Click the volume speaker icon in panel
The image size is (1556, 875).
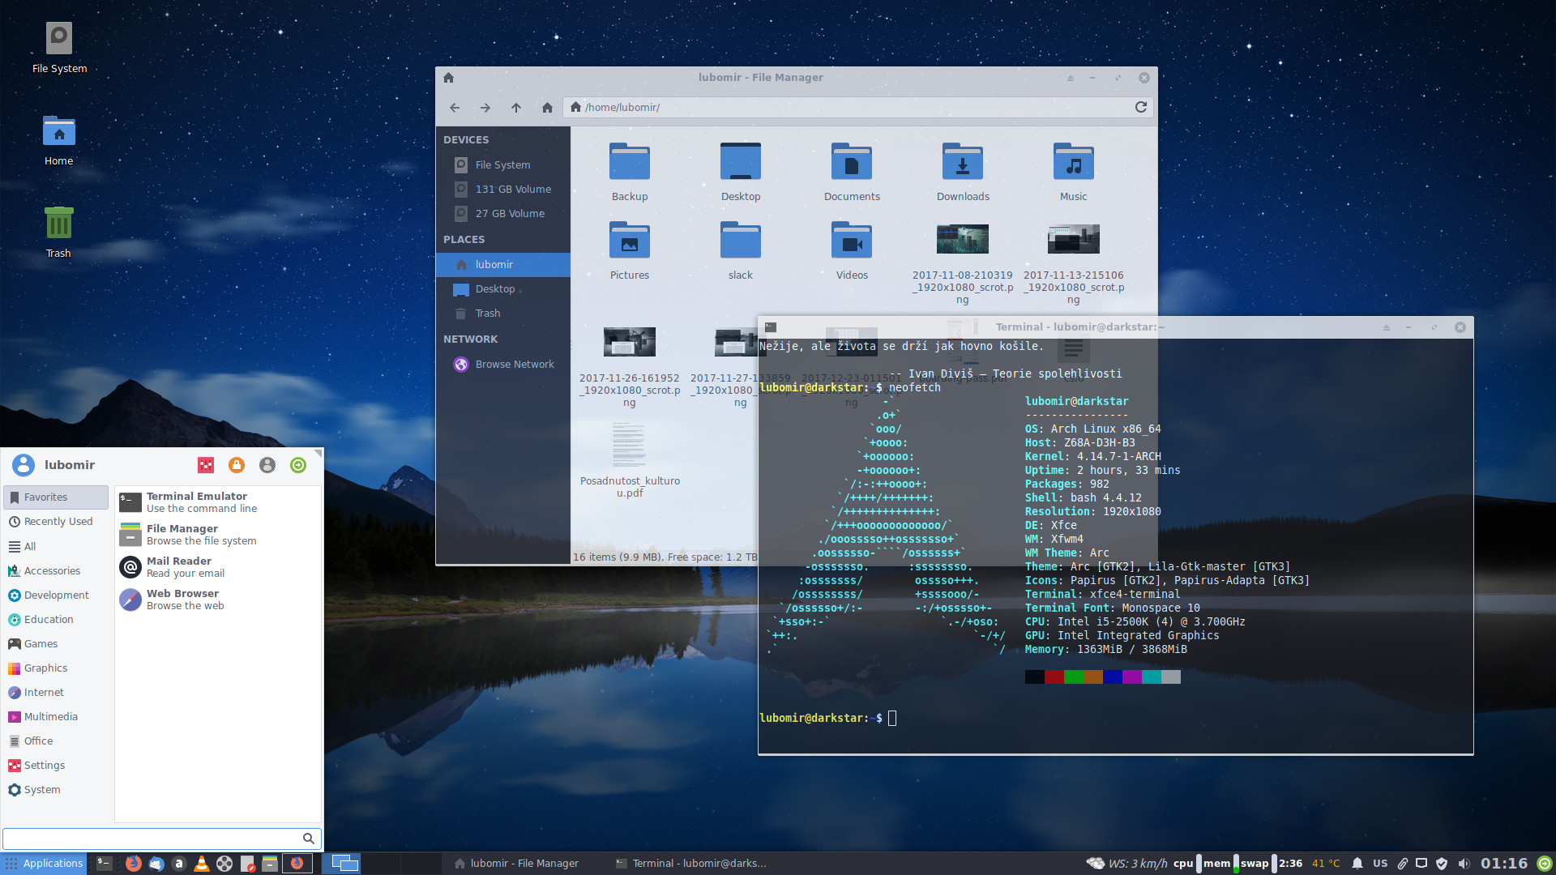pyautogui.click(x=1464, y=864)
